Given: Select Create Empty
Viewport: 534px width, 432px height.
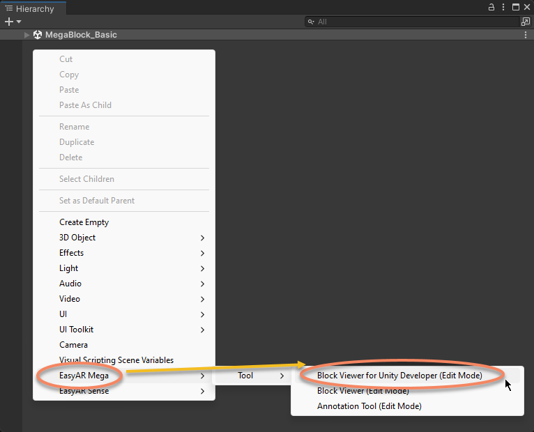Looking at the screenshot, I should (x=124, y=222).
